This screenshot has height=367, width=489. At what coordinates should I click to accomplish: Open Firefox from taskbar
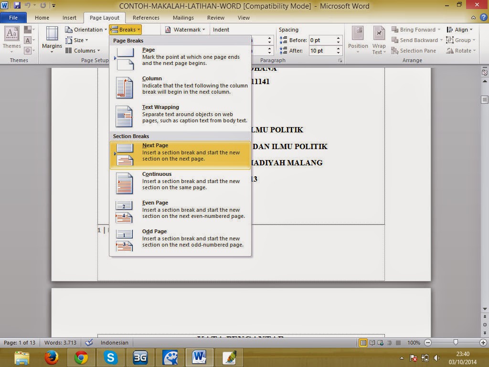pos(52,357)
